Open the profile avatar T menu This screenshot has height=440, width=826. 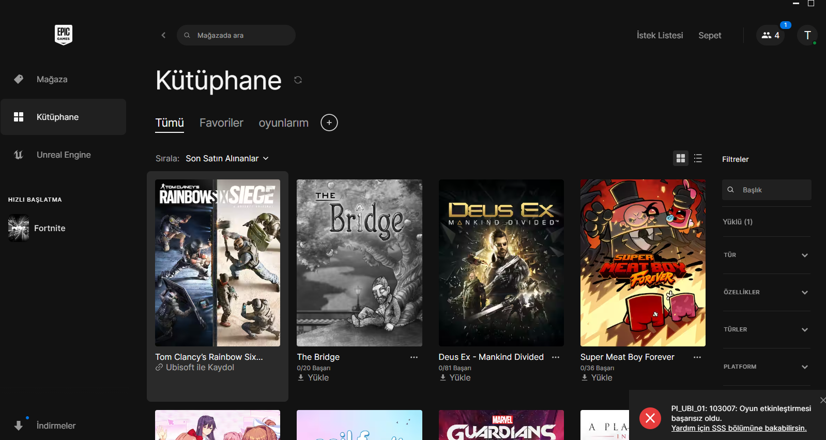point(807,35)
